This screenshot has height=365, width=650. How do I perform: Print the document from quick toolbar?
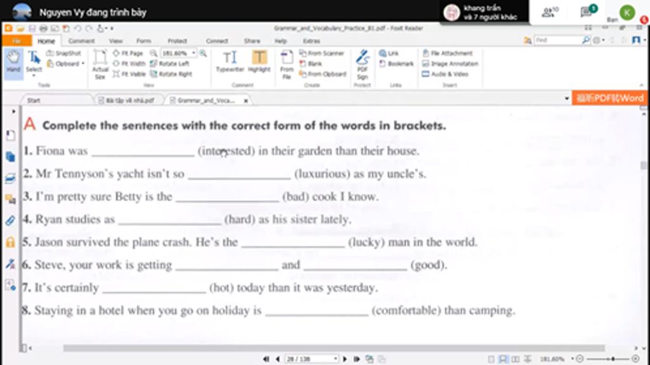click(43, 29)
